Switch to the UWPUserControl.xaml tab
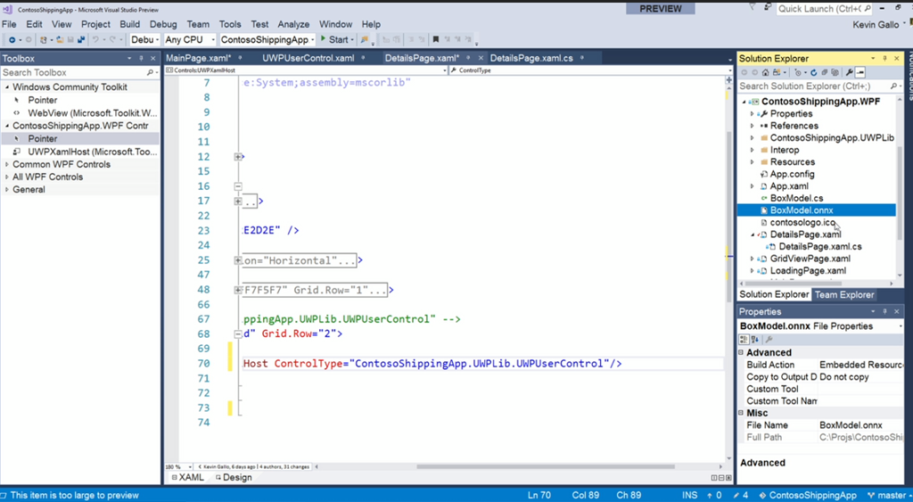Screen dimensions: 913x502 coord(308,58)
